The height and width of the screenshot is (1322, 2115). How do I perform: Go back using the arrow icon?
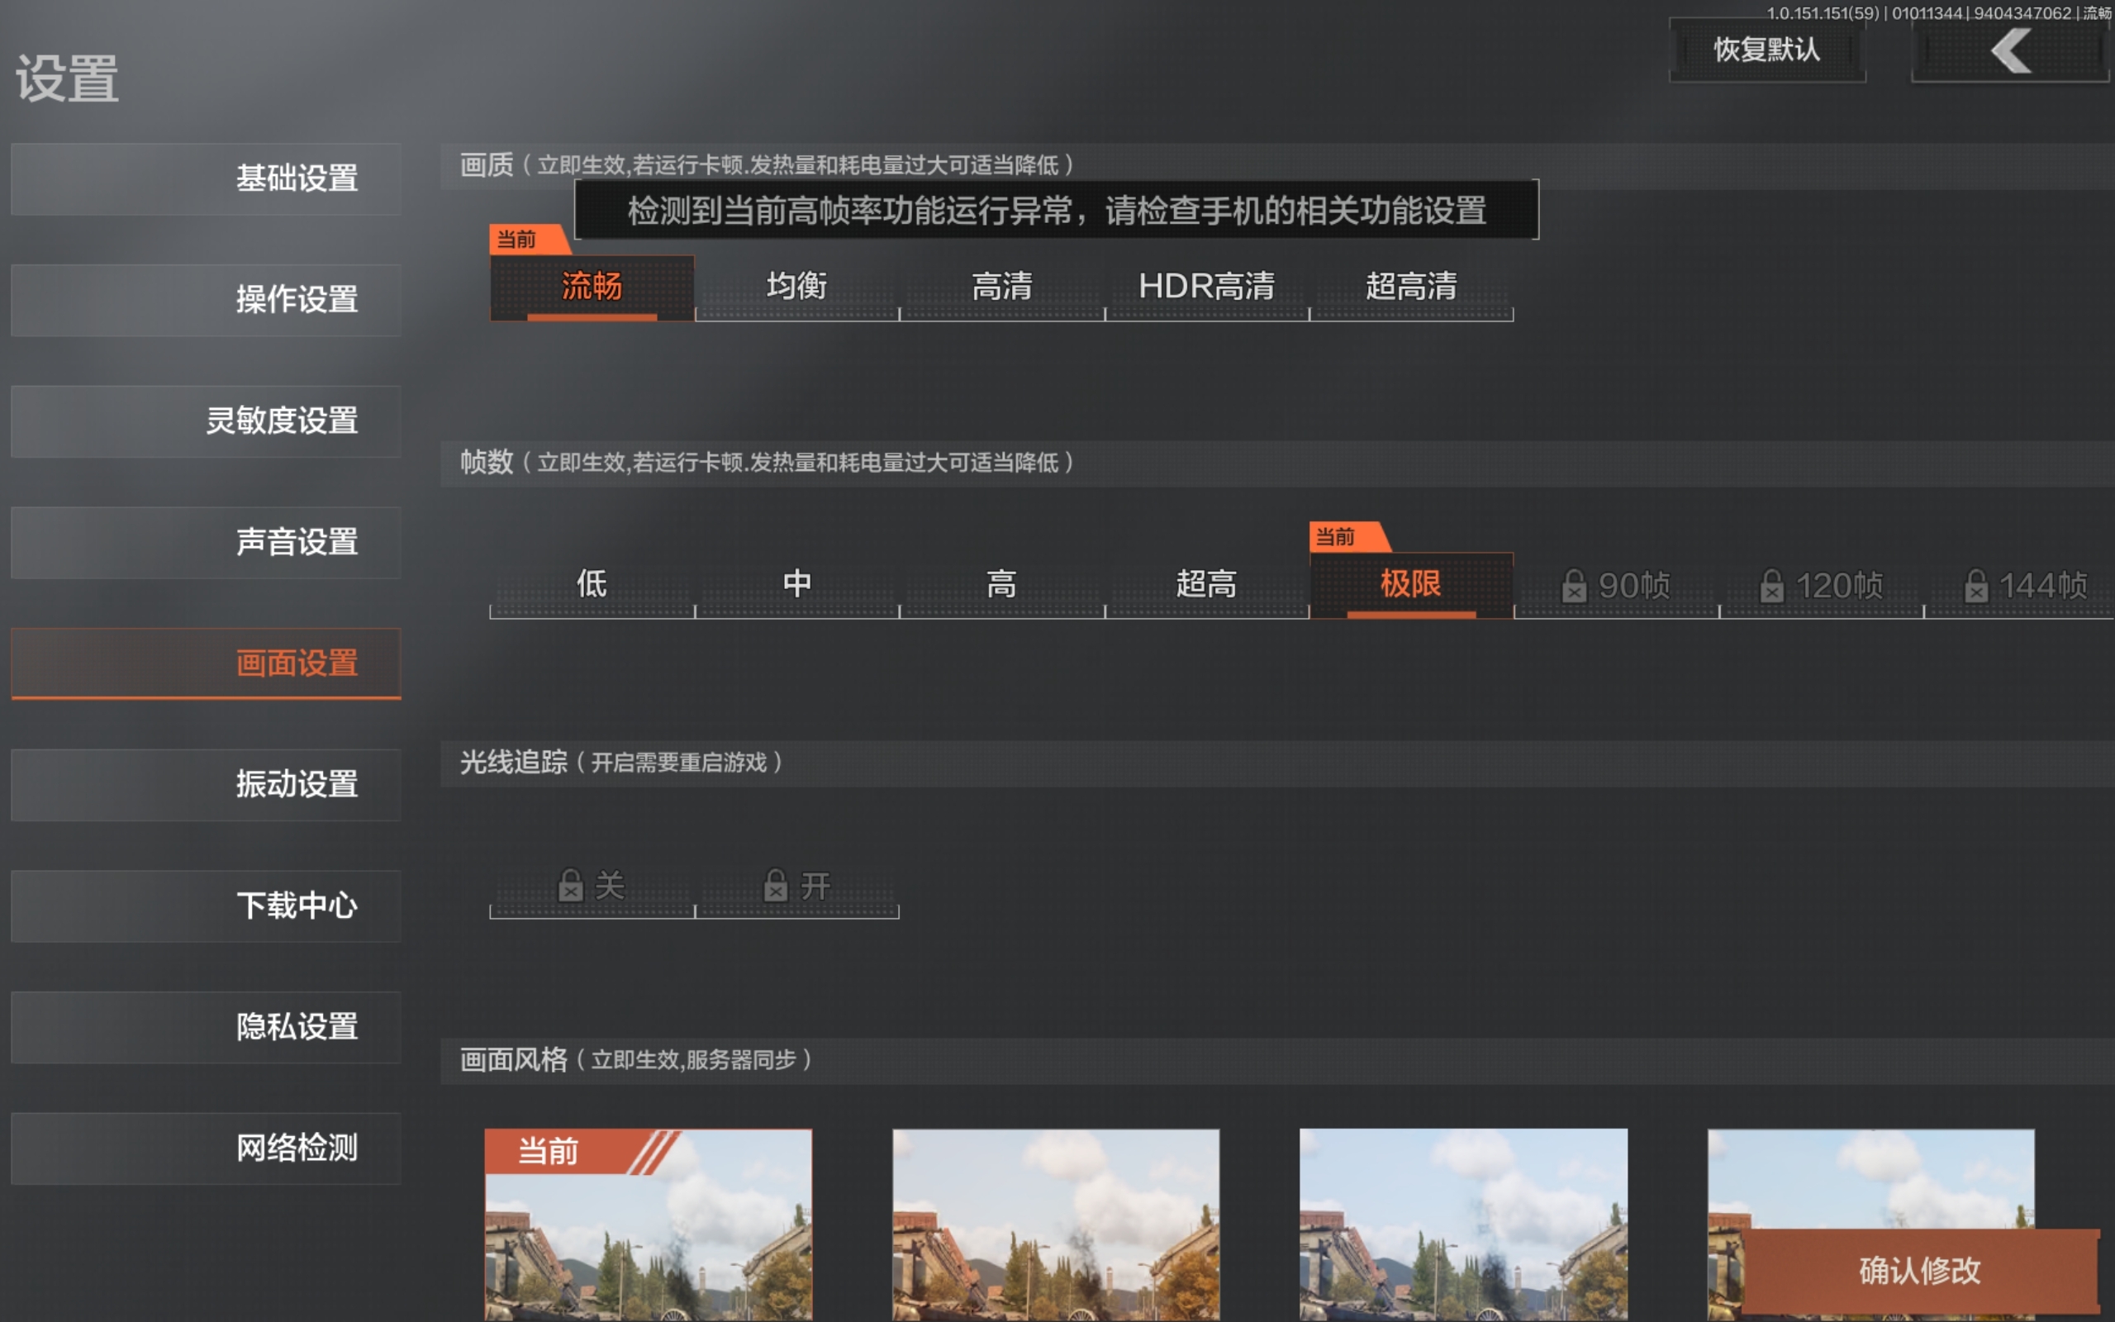click(x=2010, y=50)
